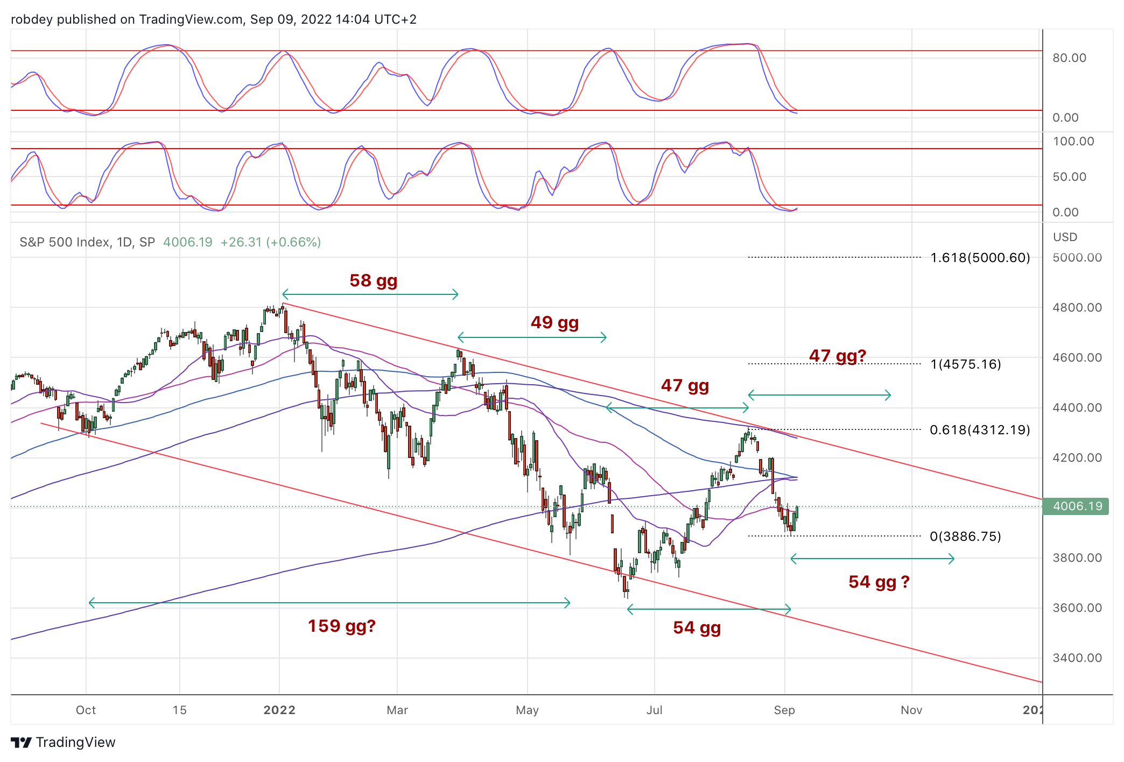
Task: Click the +26.31 (+0.66%) change value
Action: 271,242
